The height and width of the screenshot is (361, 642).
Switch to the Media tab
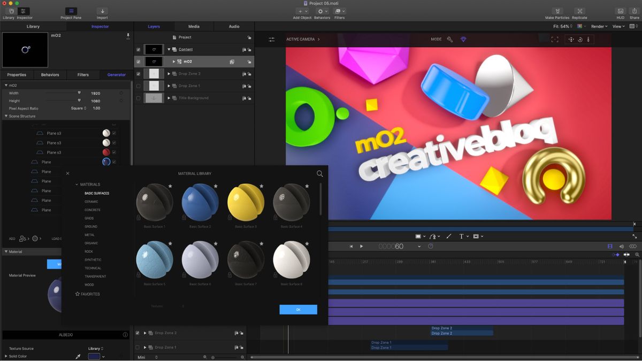[x=194, y=26]
